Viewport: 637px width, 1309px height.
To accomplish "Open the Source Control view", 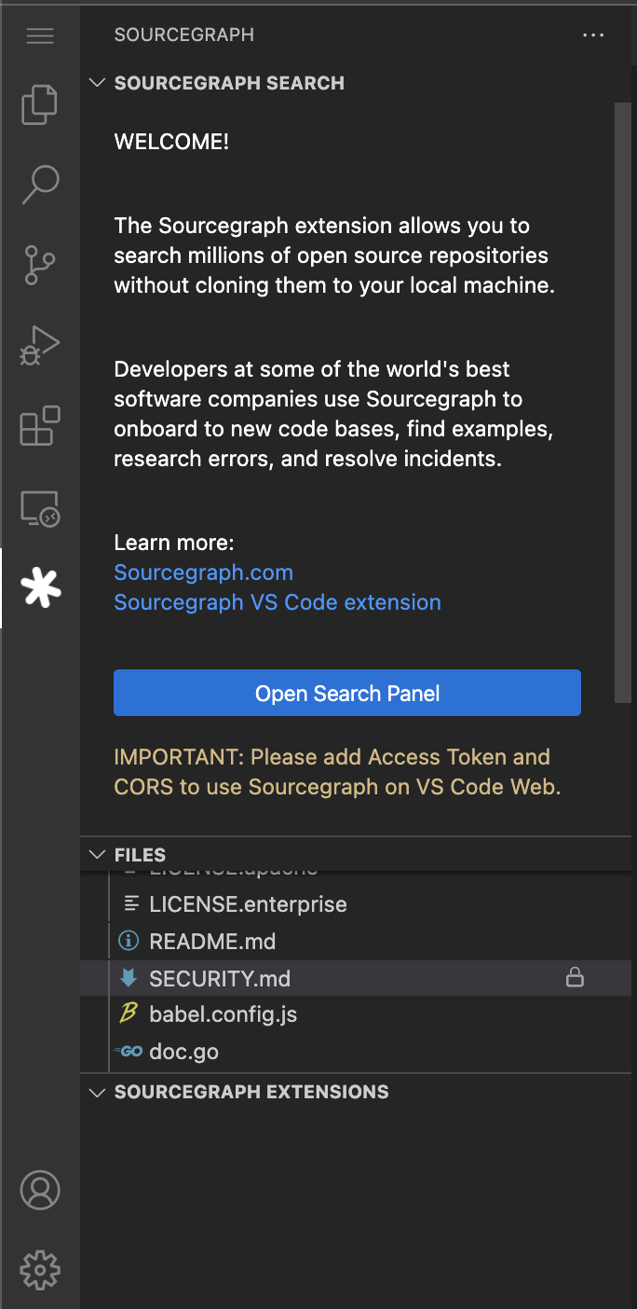I will 40,266.
